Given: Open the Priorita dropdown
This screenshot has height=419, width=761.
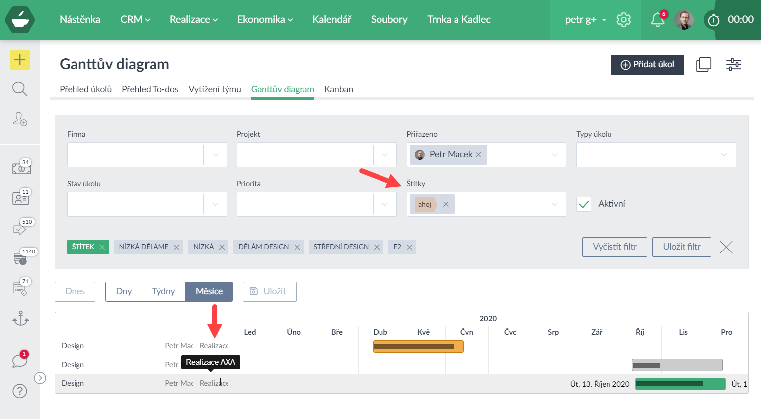Looking at the screenshot, I should 384,204.
